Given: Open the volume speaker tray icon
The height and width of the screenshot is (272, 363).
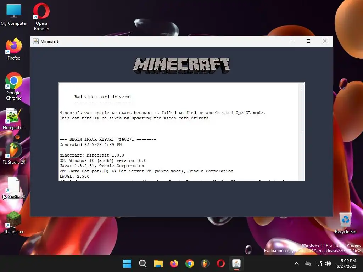Looking at the screenshot, I should coord(328,263).
